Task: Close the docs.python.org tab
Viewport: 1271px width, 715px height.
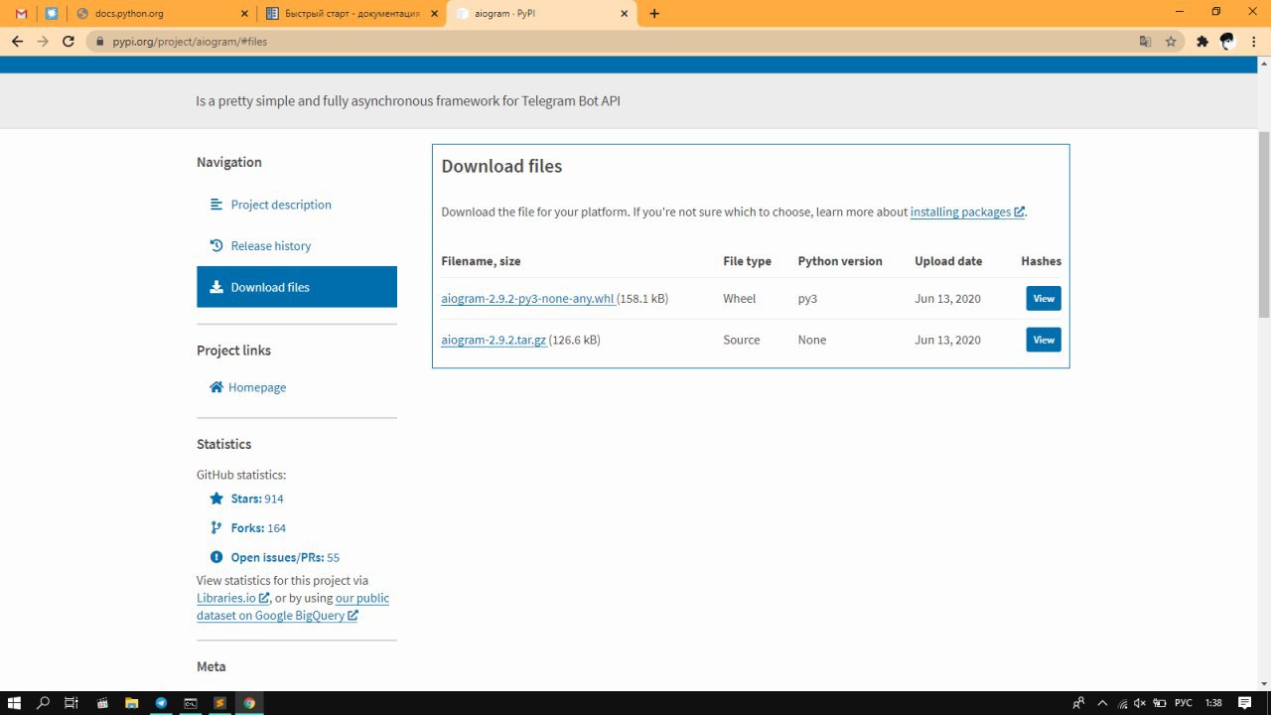Action: pyautogui.click(x=246, y=14)
